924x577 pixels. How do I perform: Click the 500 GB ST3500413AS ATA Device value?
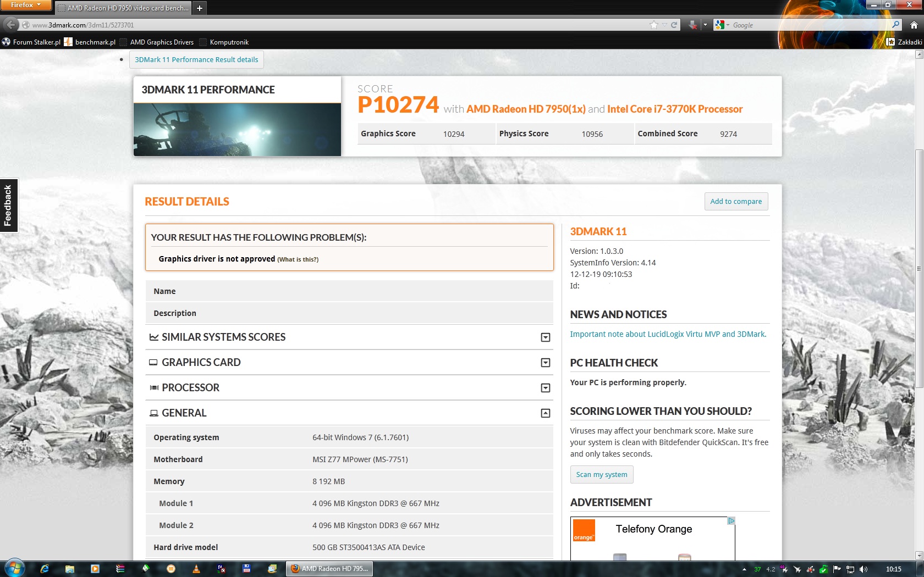point(369,547)
